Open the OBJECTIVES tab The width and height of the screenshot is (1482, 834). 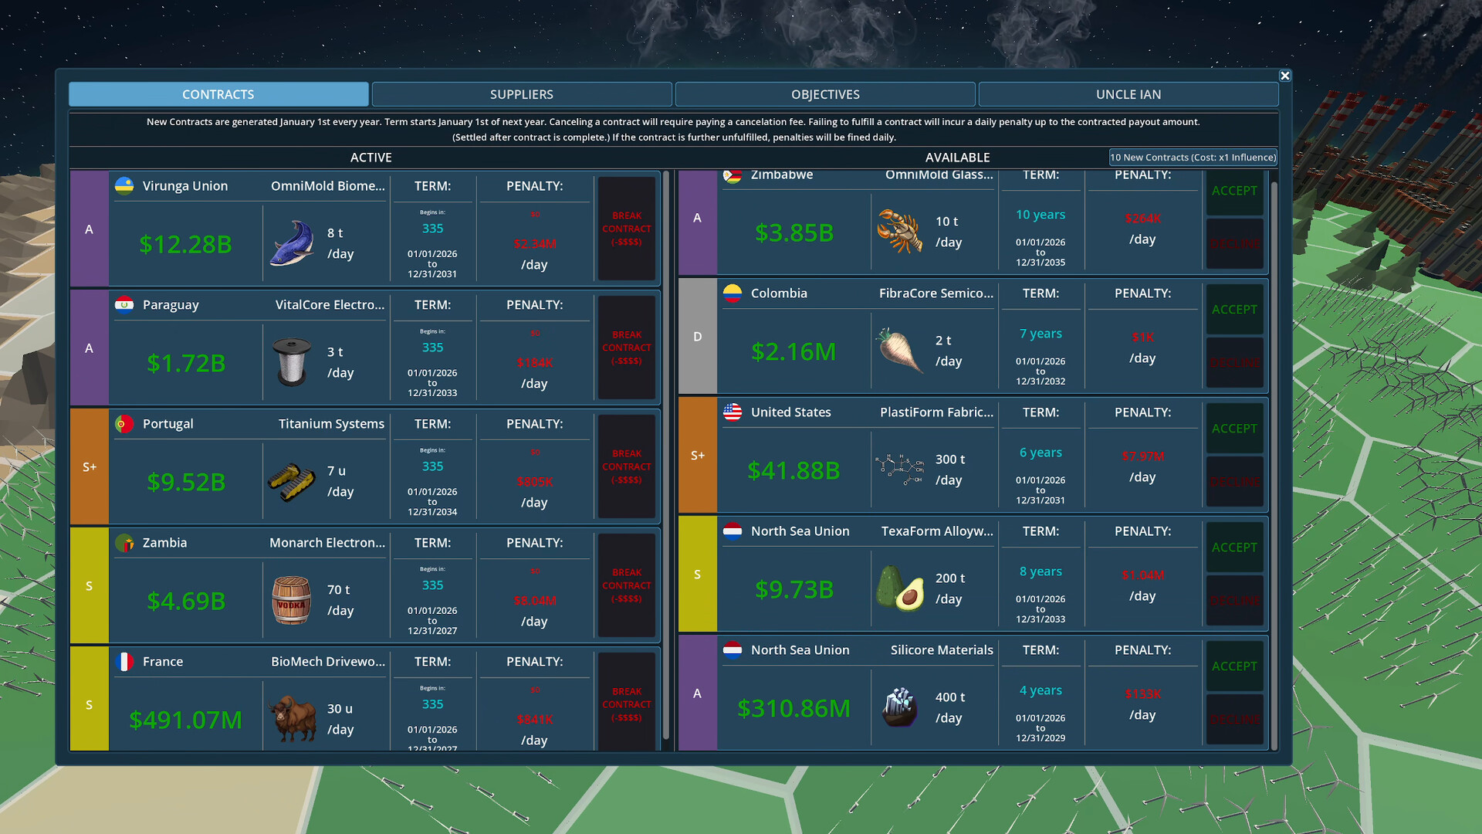[x=824, y=93]
